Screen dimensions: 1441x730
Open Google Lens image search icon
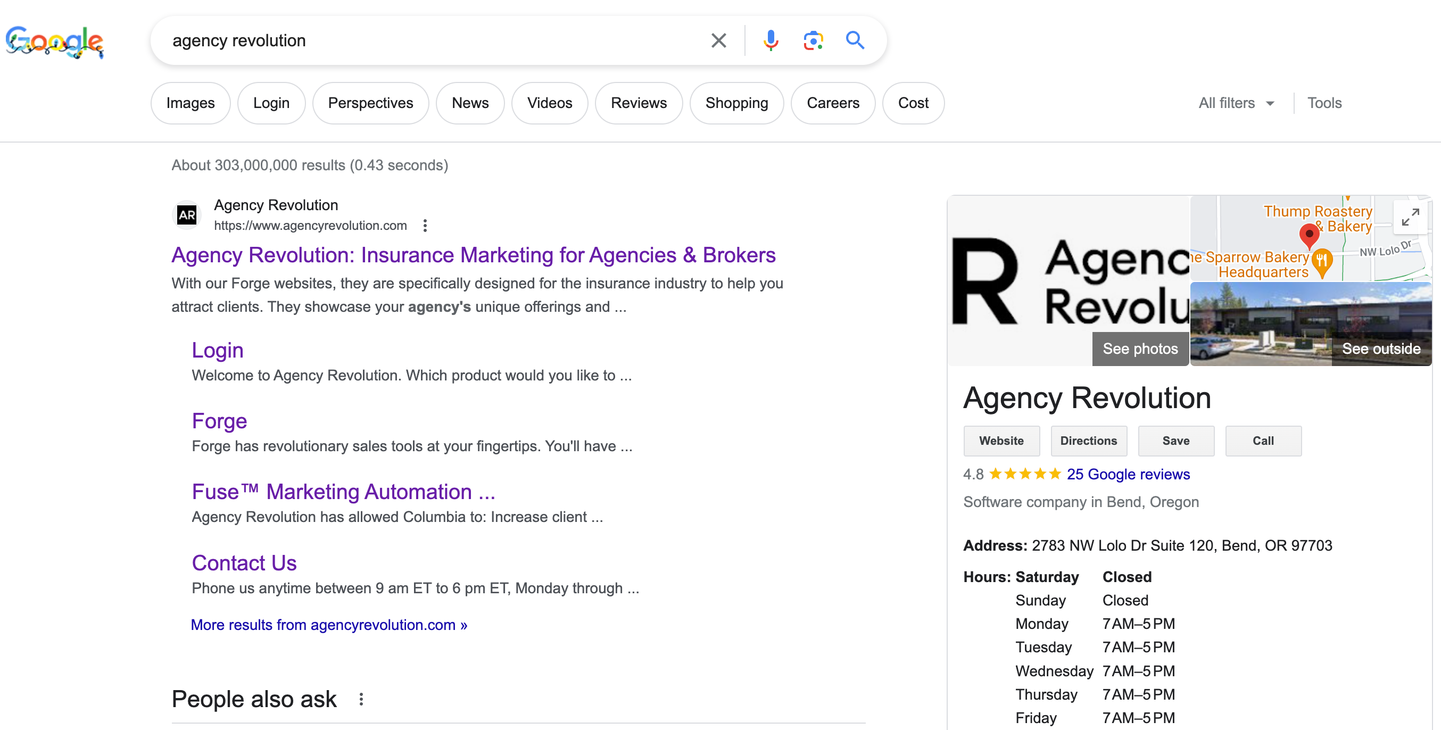click(813, 40)
